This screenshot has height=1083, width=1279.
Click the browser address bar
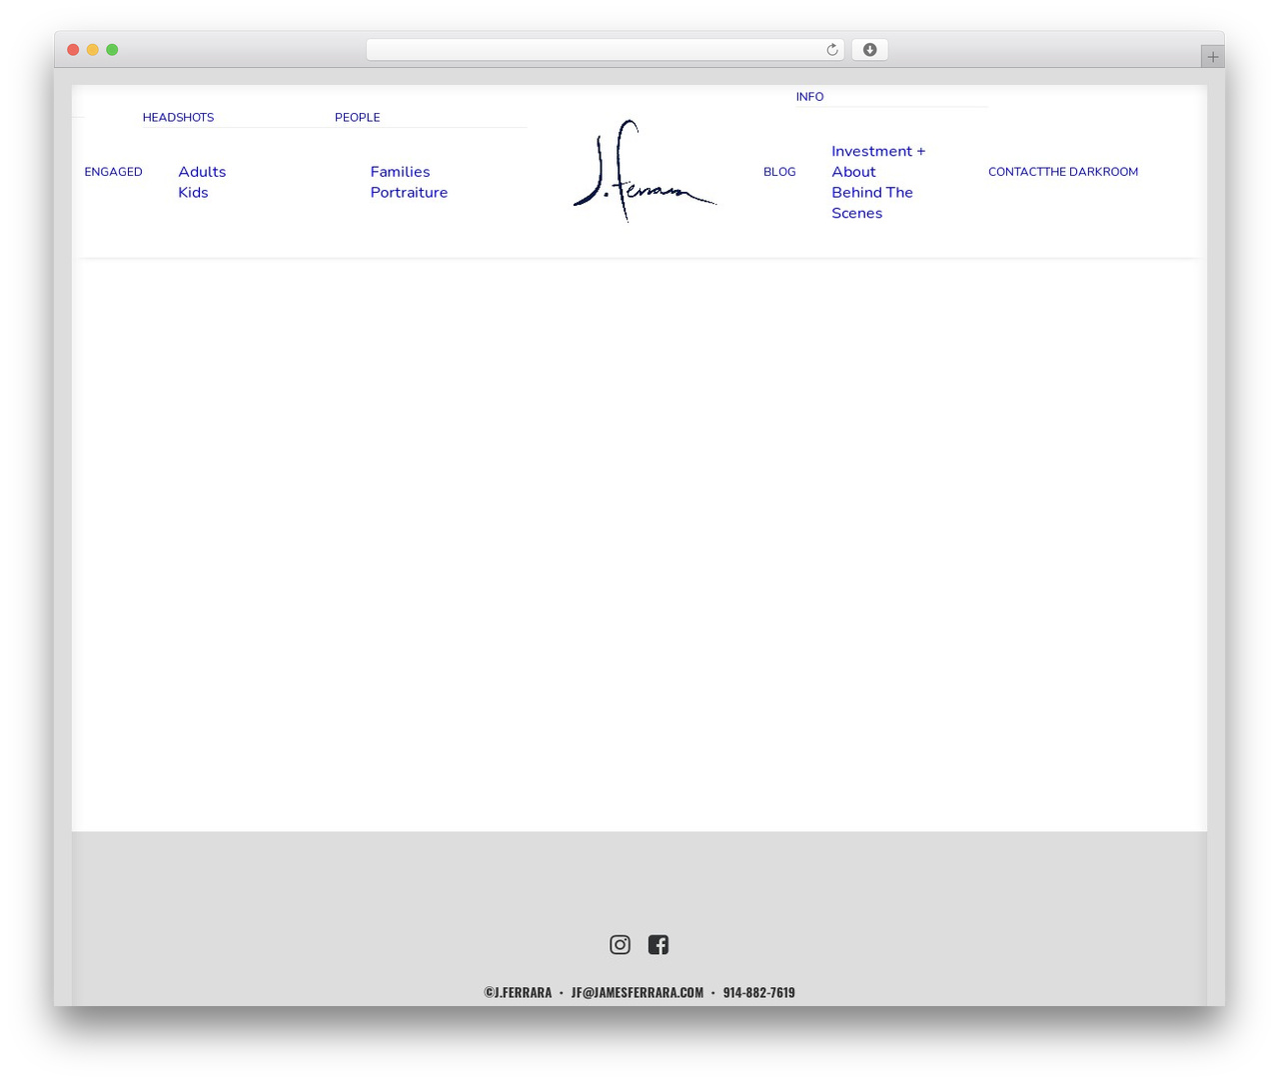point(605,50)
